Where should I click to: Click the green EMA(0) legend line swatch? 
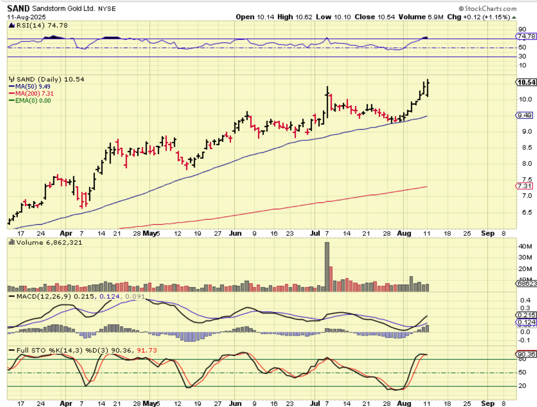[11, 100]
